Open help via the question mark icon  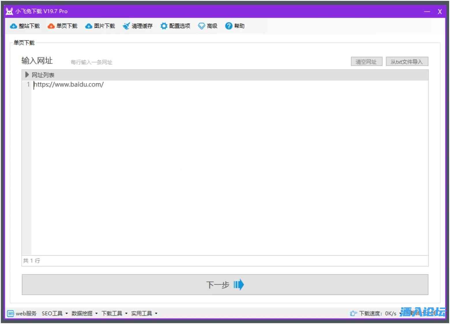tap(229, 26)
